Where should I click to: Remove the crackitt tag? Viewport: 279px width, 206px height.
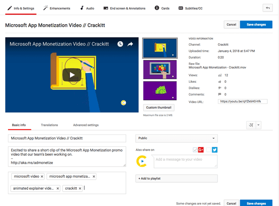pos(80,189)
